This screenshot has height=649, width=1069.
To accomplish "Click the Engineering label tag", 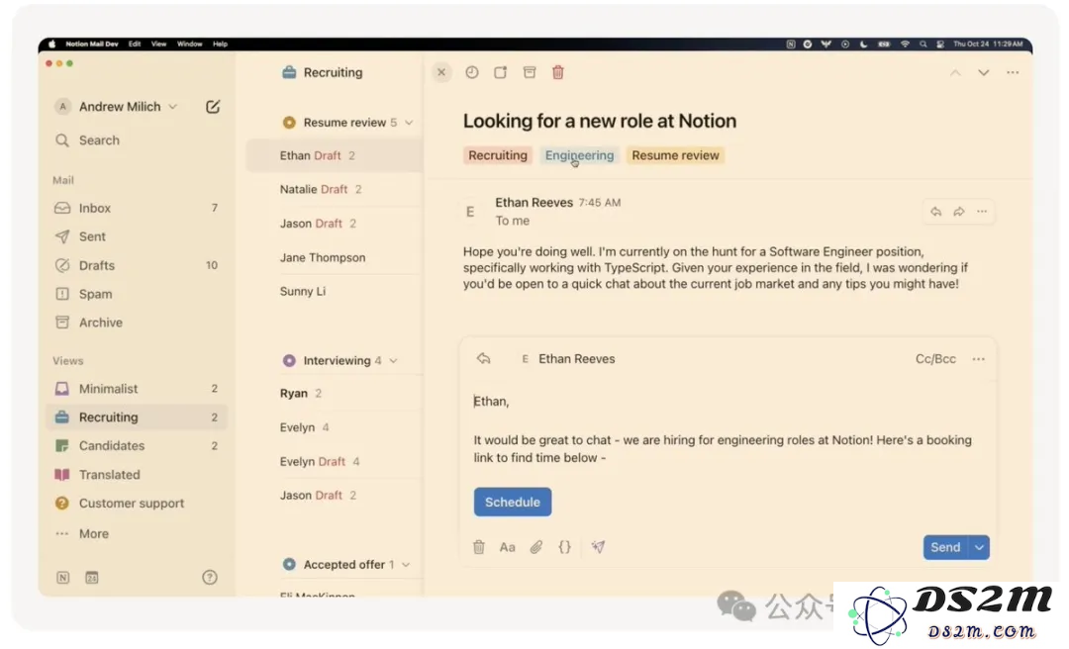I will [x=579, y=155].
